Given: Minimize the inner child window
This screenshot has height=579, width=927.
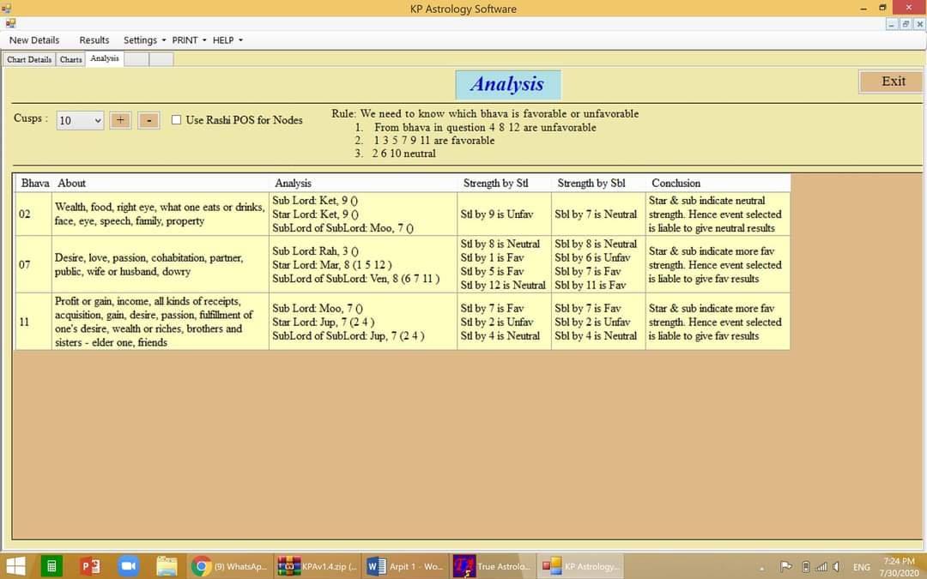Looking at the screenshot, I should 892,24.
